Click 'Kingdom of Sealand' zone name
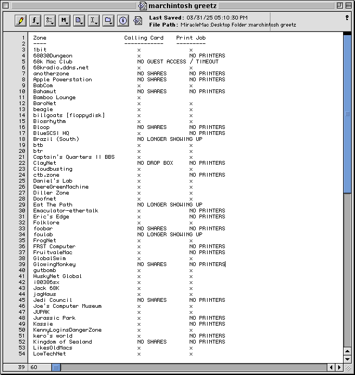The height and width of the screenshot is (375, 355). [x=62, y=342]
